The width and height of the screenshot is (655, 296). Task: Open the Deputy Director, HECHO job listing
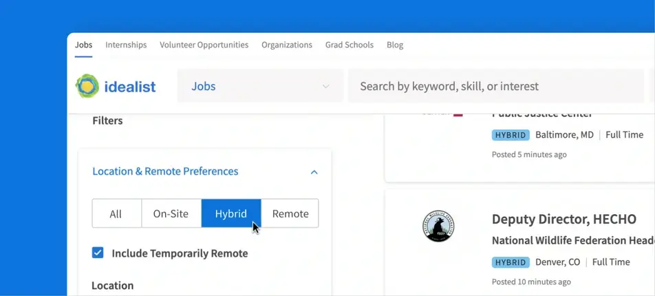564,219
